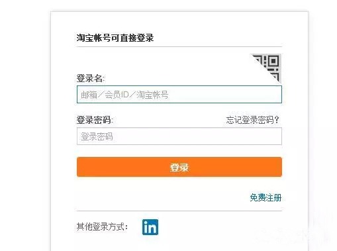Click the blue 'in' logo
This screenshot has height=251, width=337.
(150, 227)
